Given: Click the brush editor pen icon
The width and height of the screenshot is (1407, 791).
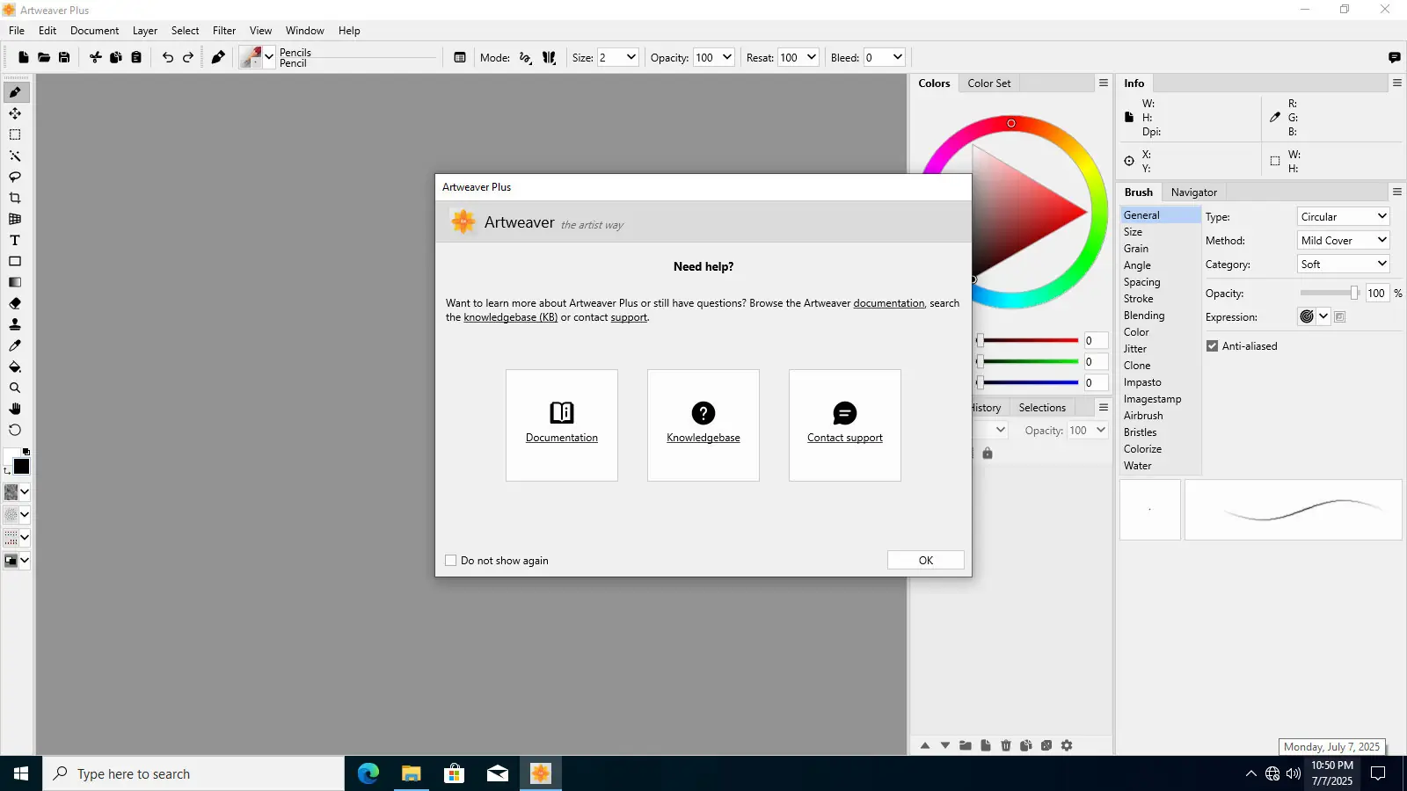Looking at the screenshot, I should pyautogui.click(x=218, y=57).
